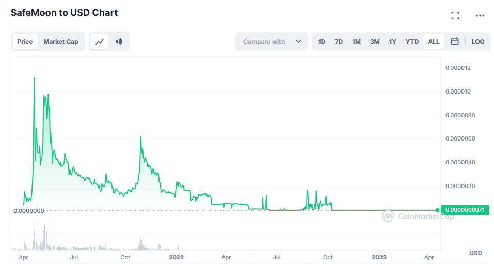Set time range to 1D
The width and height of the screenshot is (494, 264).
[x=322, y=42]
